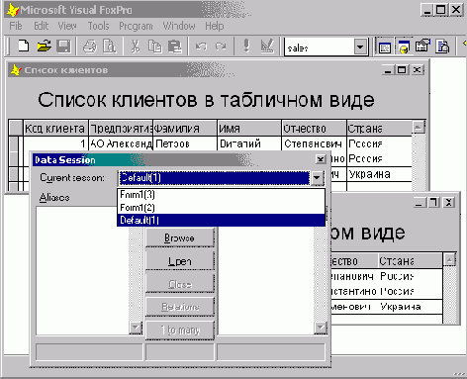The image size is (467, 379).
Task: Click the Print Preview toolbar icon
Action: point(110,47)
